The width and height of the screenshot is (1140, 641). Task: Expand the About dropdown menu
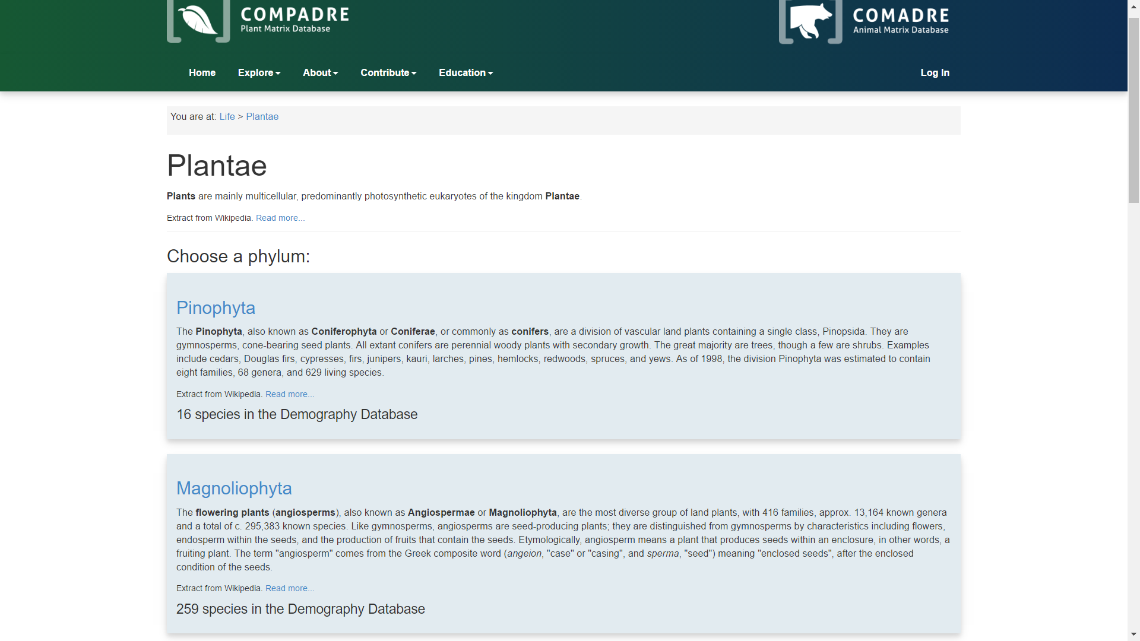click(320, 72)
